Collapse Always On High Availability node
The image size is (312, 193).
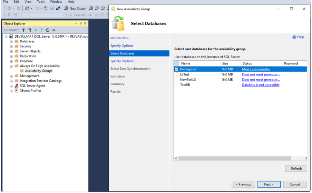click(x=11, y=67)
